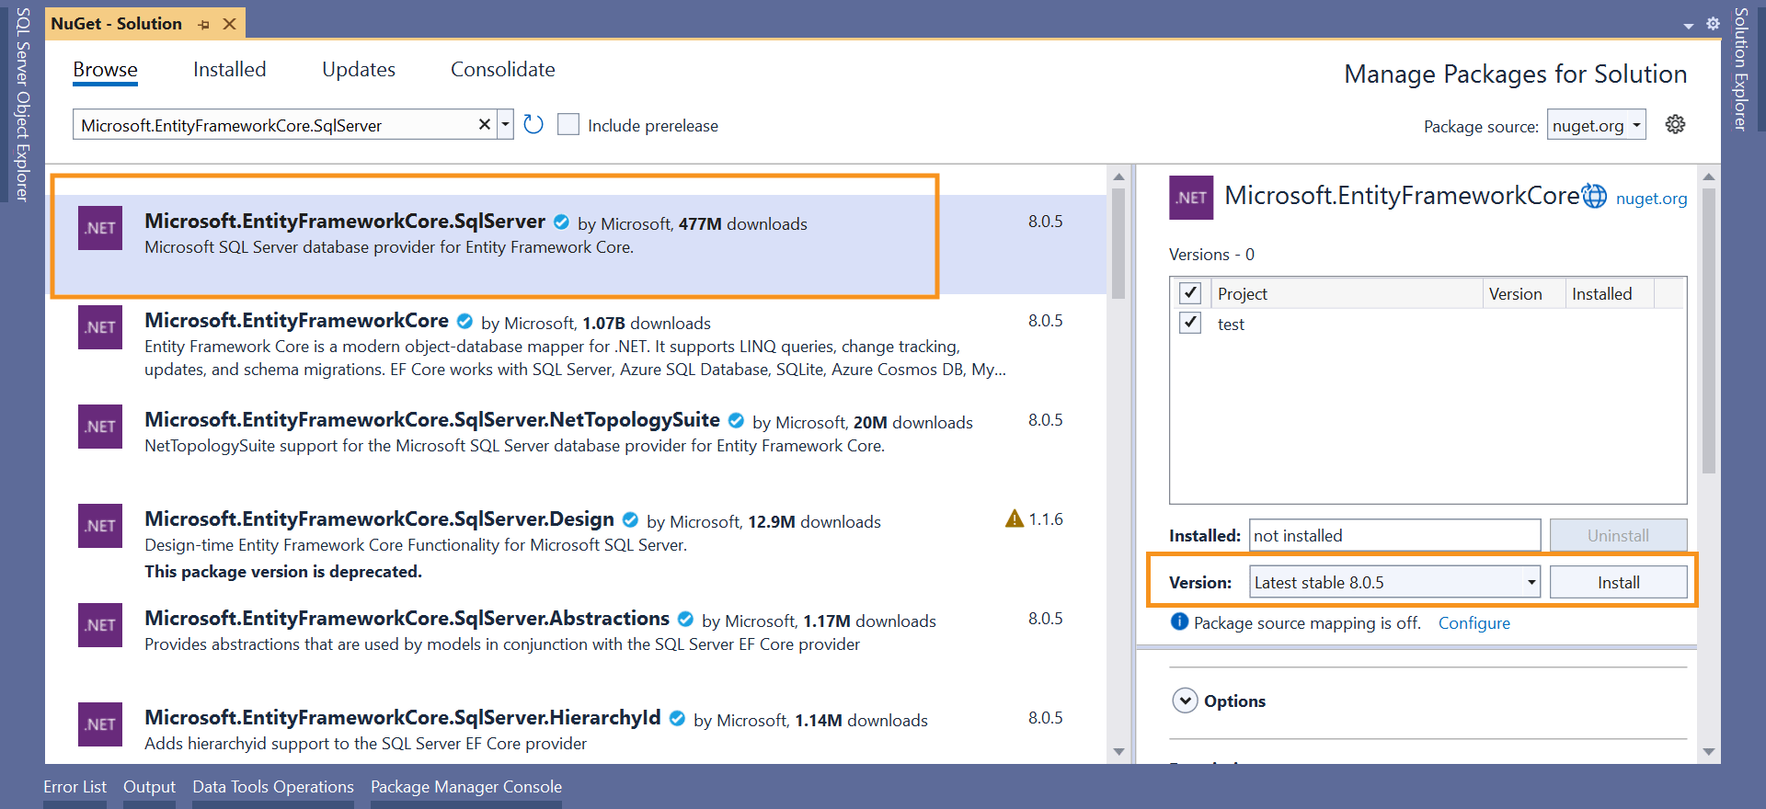Click verified badge beside SqlServer.HierarchyId
The image size is (1766, 809).
(677, 718)
